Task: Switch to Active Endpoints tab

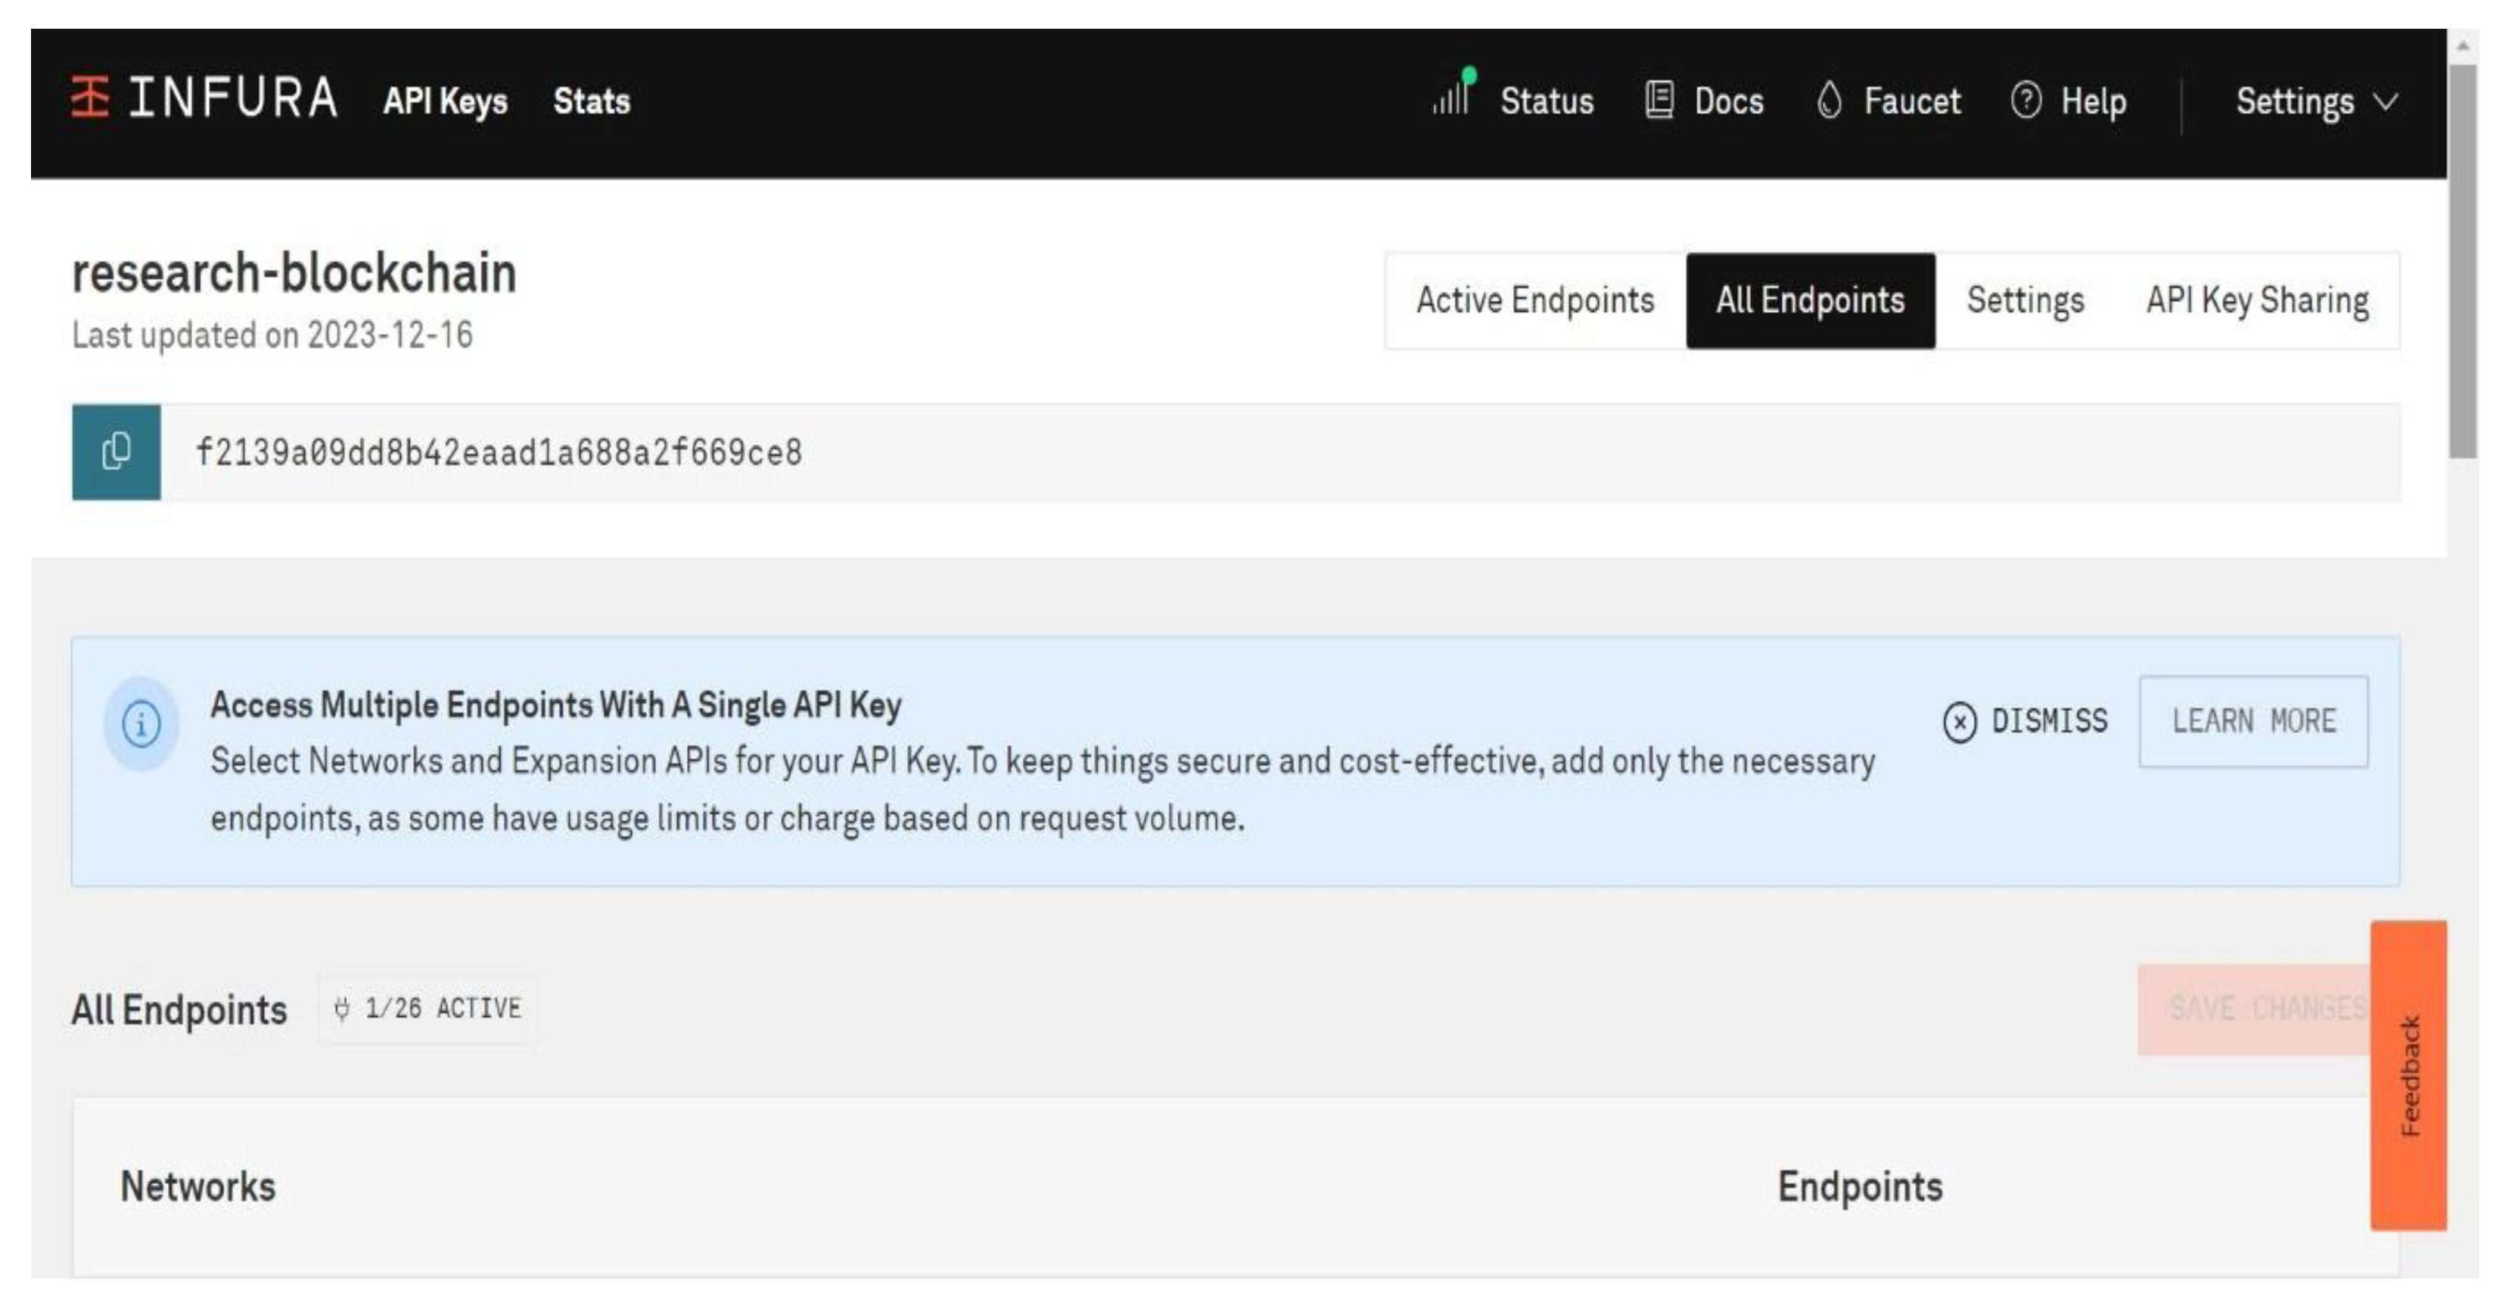Action: click(x=1535, y=300)
